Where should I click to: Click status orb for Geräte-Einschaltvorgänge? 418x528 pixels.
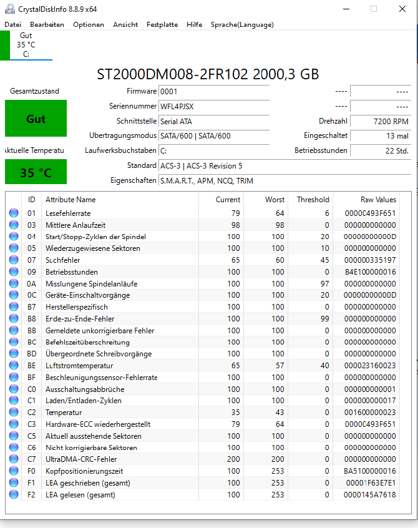14,295
